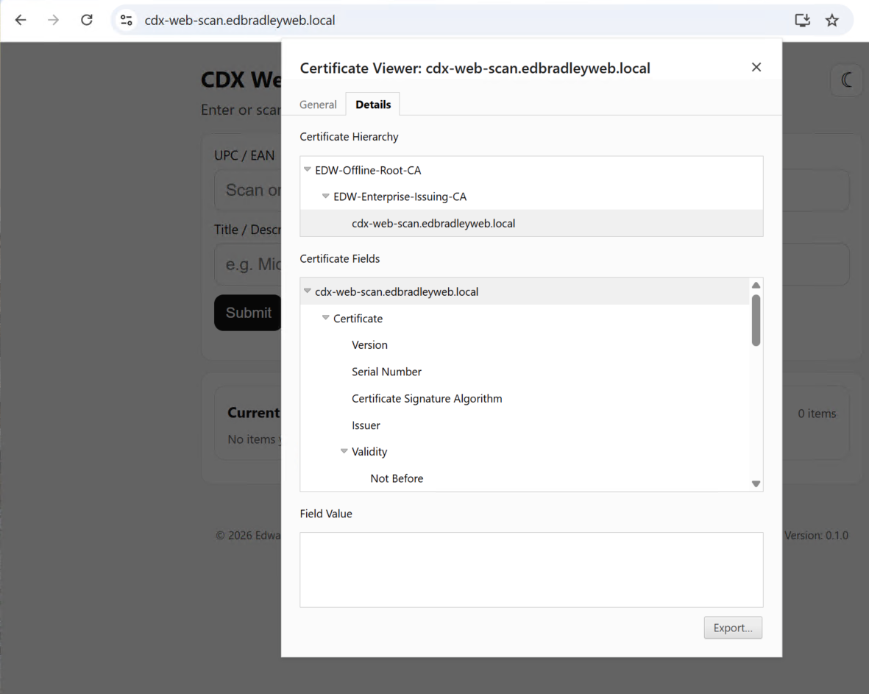
Task: Toggle dark mode moon icon
Action: coord(847,80)
